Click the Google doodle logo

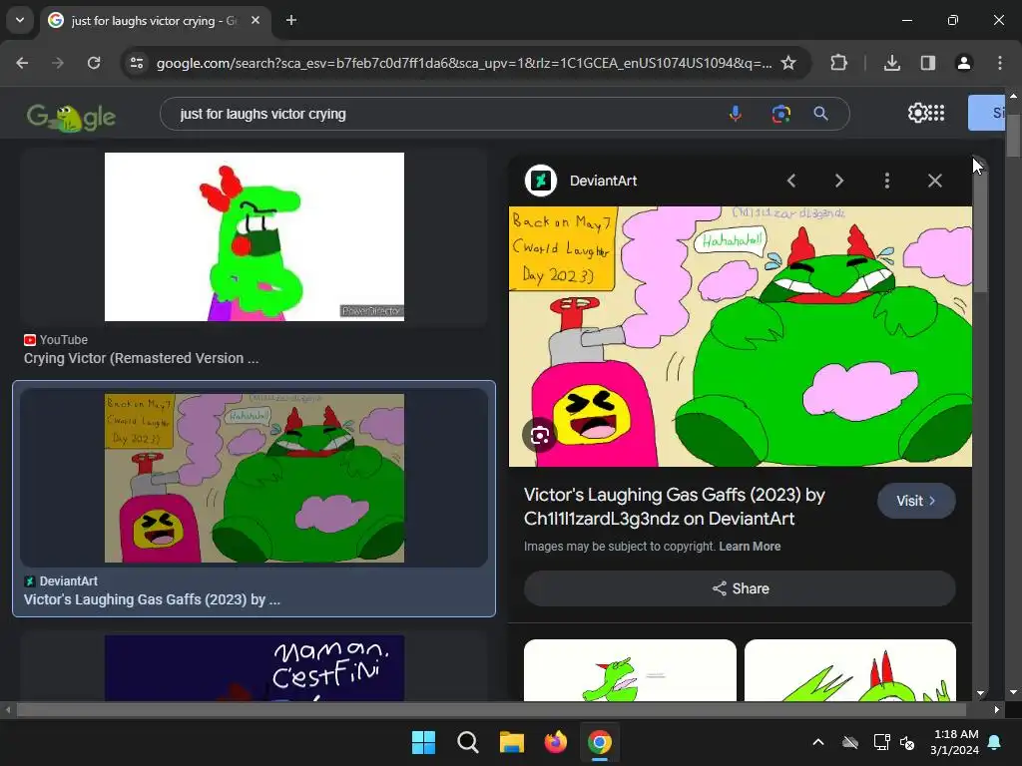click(x=71, y=117)
